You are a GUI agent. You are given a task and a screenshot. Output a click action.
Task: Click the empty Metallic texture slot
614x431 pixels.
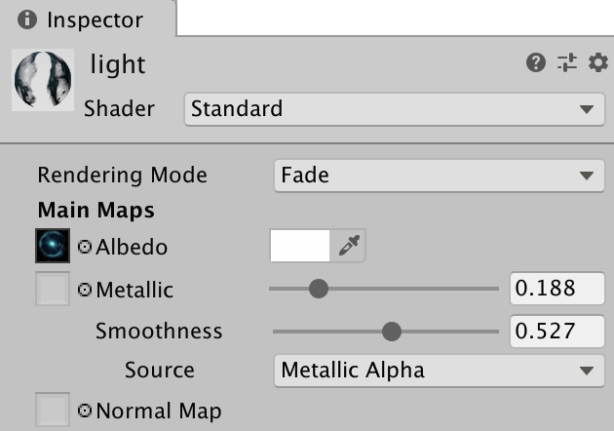pyautogui.click(x=52, y=290)
